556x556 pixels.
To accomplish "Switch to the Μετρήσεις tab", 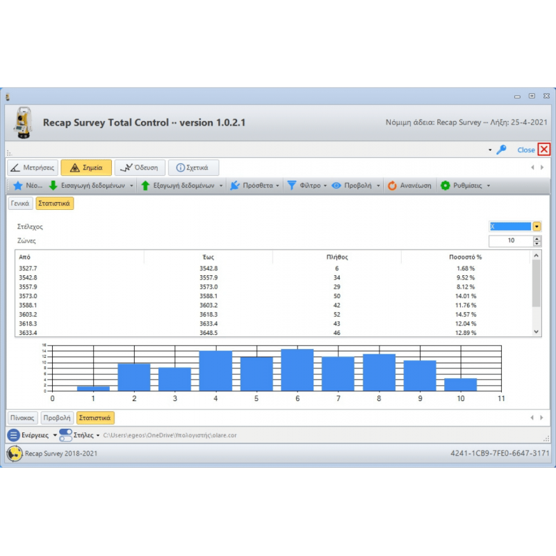I will [32, 167].
